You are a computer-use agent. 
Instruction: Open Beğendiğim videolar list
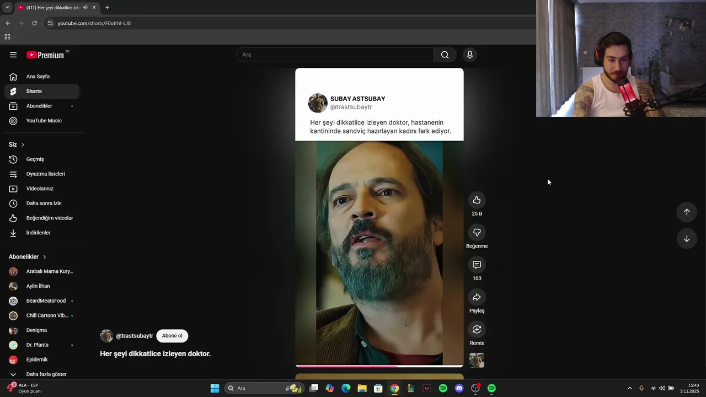41,218
